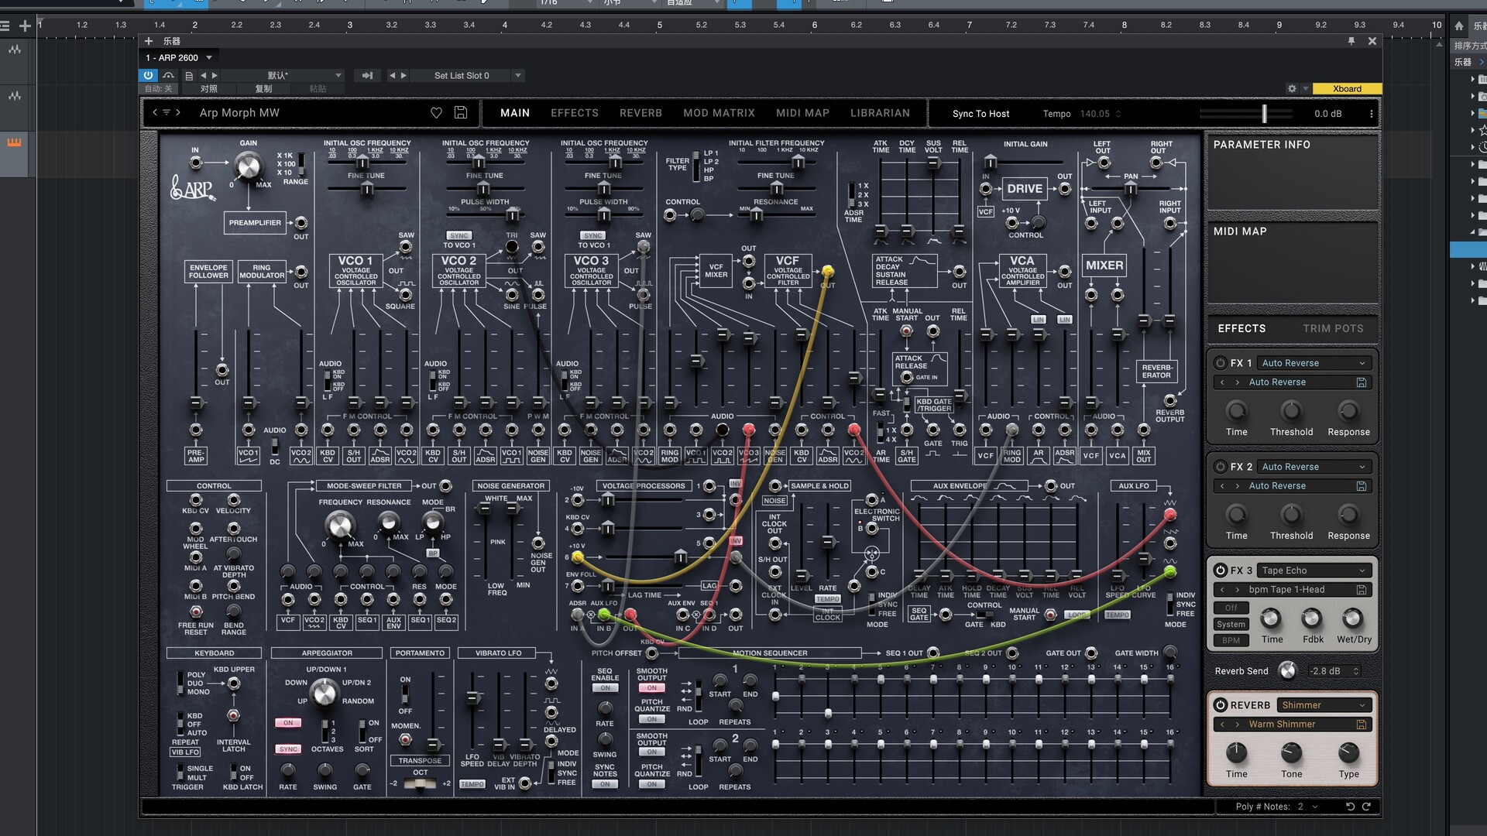
Task: Click the FX 3 System sync button
Action: (1231, 625)
